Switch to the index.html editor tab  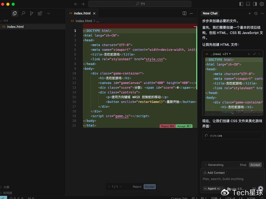pyautogui.click(x=82, y=13)
